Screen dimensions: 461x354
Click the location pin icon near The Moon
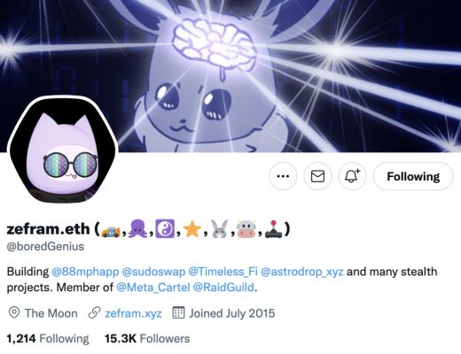pos(14,312)
